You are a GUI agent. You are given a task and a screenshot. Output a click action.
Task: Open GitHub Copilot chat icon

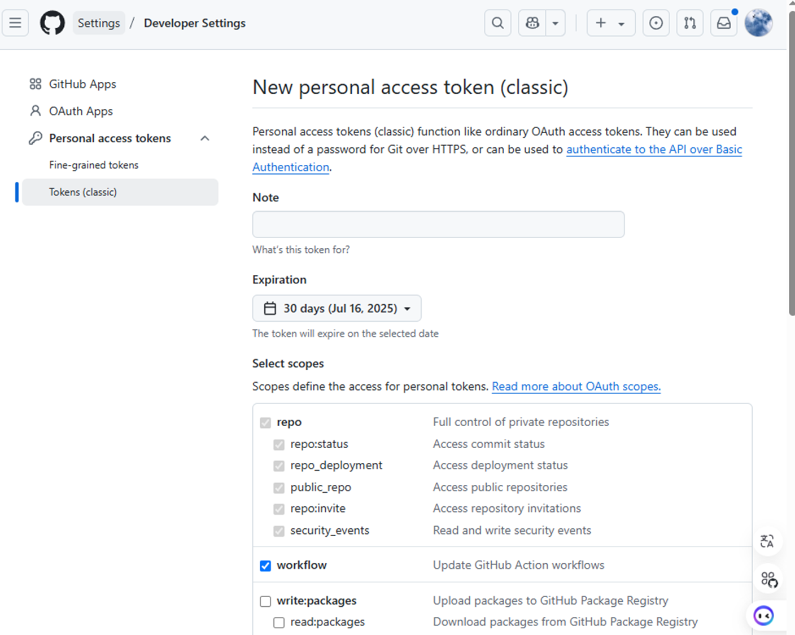(x=532, y=23)
